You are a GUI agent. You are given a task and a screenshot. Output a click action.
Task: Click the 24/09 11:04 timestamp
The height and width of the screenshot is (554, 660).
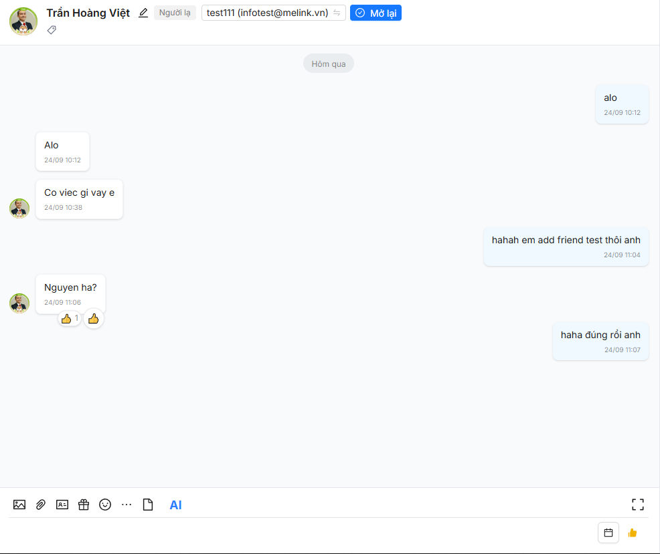pos(622,255)
